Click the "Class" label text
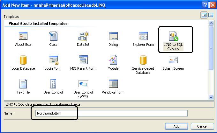 (53, 45)
